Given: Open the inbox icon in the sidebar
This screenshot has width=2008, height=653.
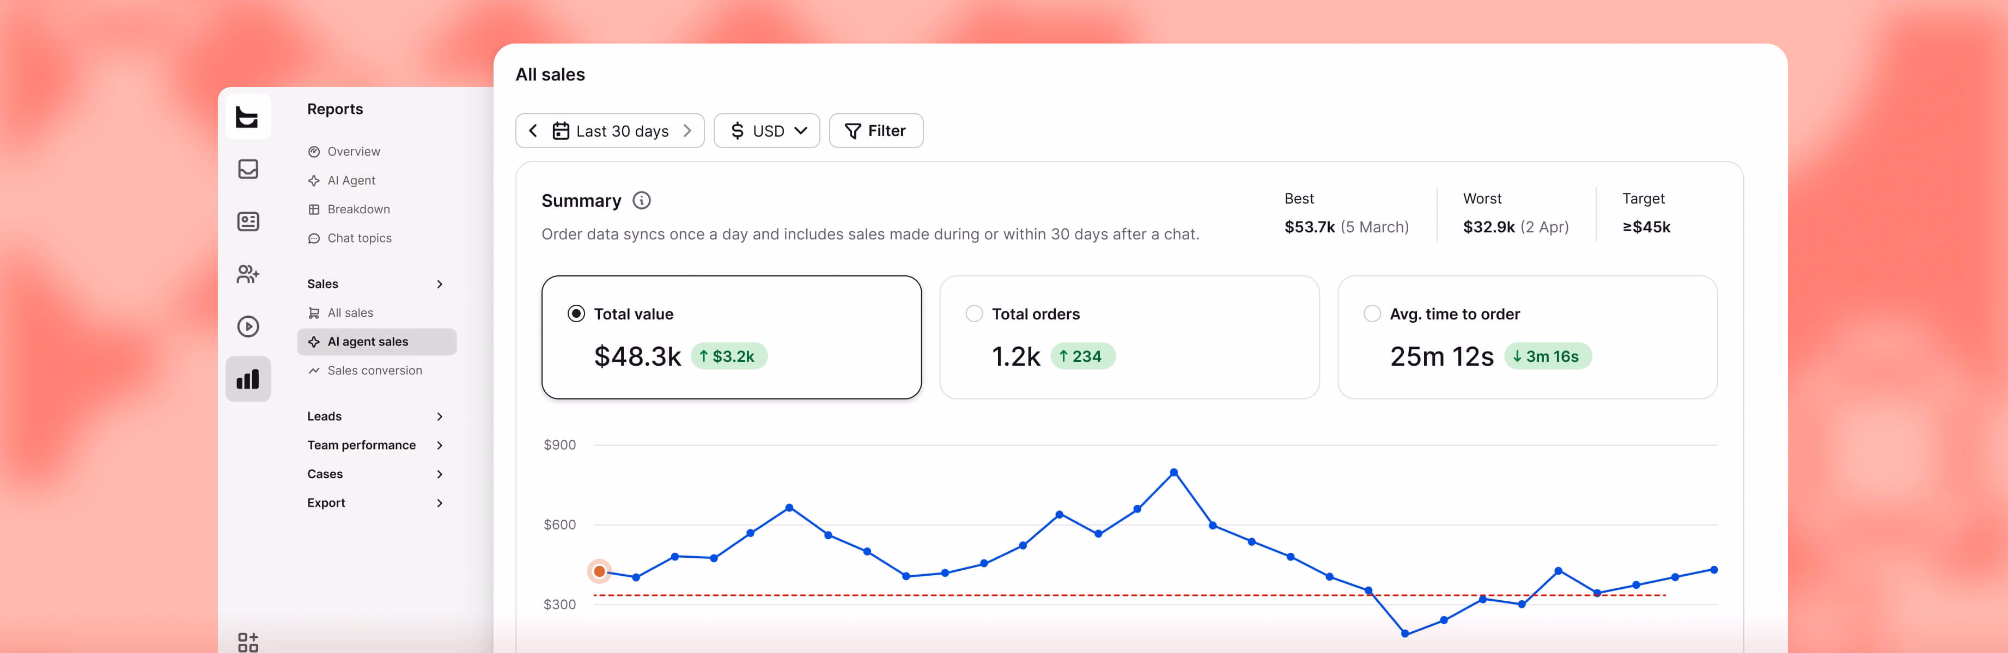Looking at the screenshot, I should tap(248, 169).
